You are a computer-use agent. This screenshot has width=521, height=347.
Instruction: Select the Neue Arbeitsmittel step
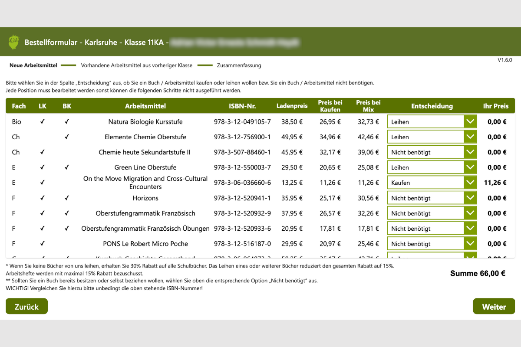(x=33, y=65)
